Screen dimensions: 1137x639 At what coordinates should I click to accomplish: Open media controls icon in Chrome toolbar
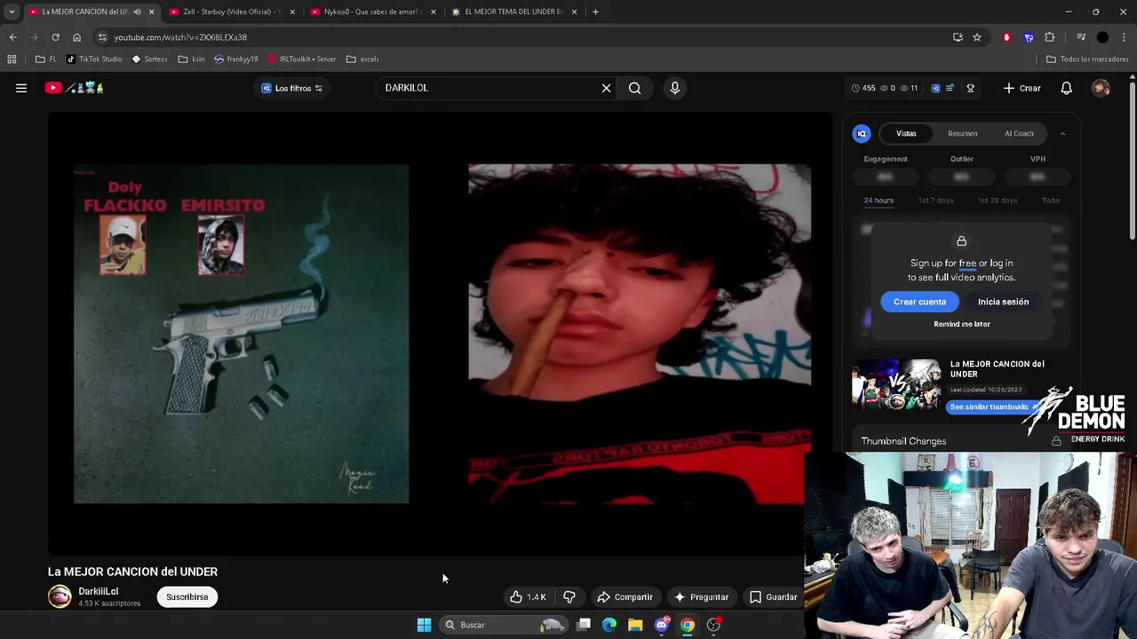coord(1081,37)
